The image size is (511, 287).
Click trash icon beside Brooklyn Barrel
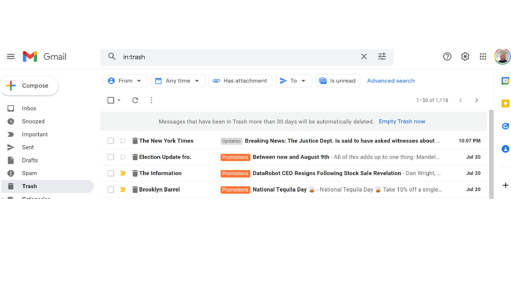click(135, 190)
